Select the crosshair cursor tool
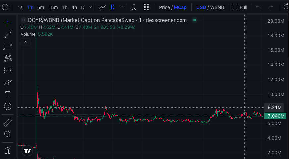Image resolution: width=289 pixels, height=159 pixels. [x=8, y=23]
